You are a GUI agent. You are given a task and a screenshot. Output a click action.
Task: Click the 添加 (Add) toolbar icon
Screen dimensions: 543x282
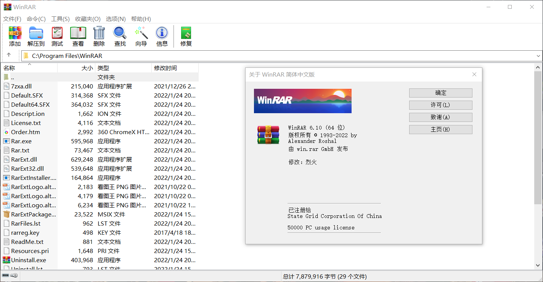point(15,33)
